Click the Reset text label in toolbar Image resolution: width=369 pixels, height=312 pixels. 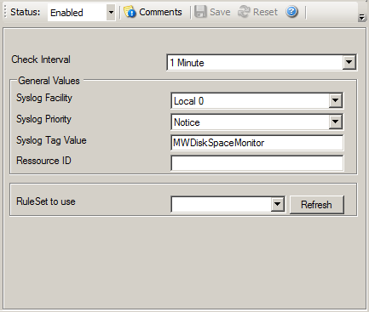tap(265, 12)
